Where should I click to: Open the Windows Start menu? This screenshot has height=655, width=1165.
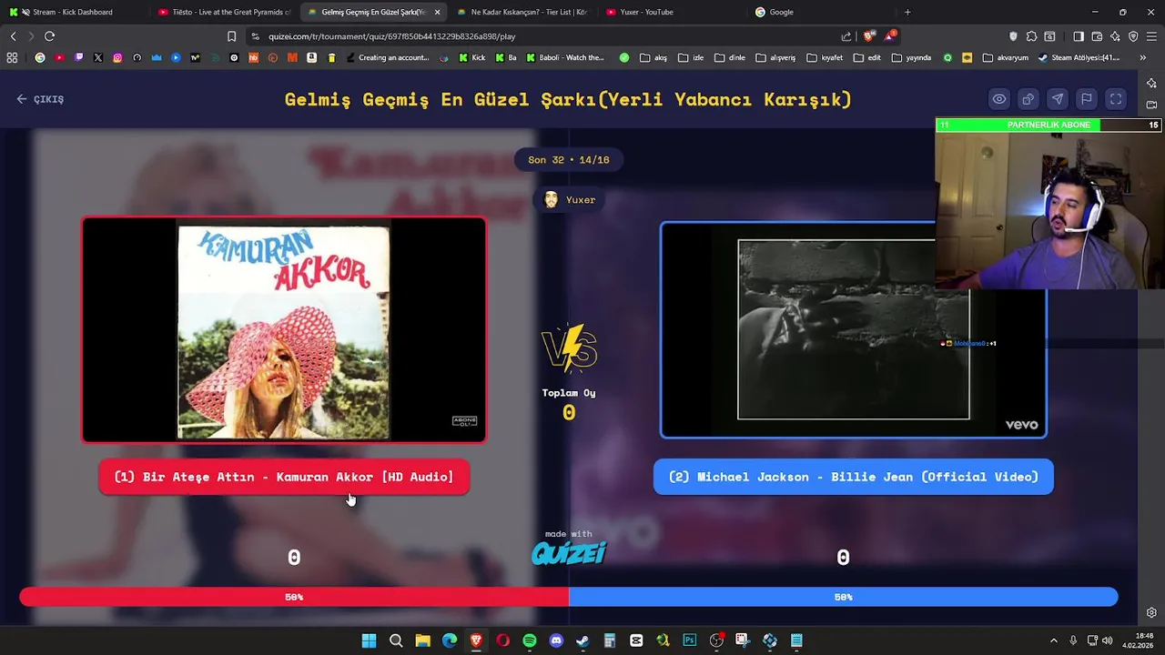(369, 640)
